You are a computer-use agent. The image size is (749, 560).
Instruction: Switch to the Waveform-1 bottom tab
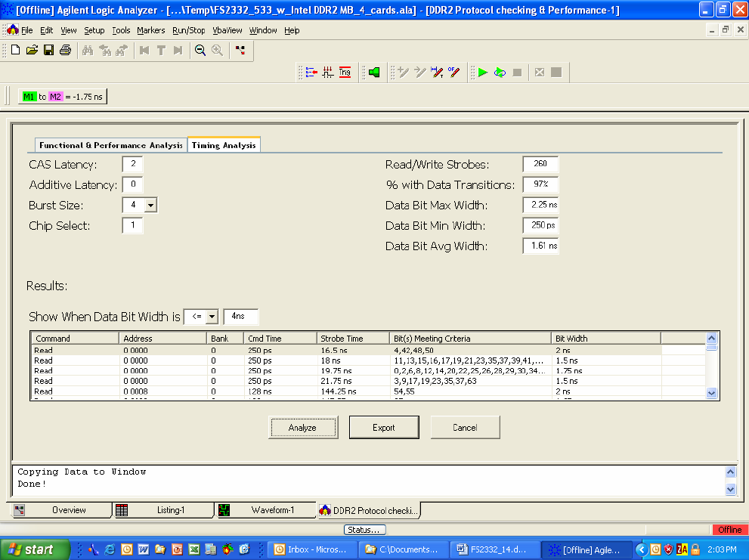[x=265, y=510]
